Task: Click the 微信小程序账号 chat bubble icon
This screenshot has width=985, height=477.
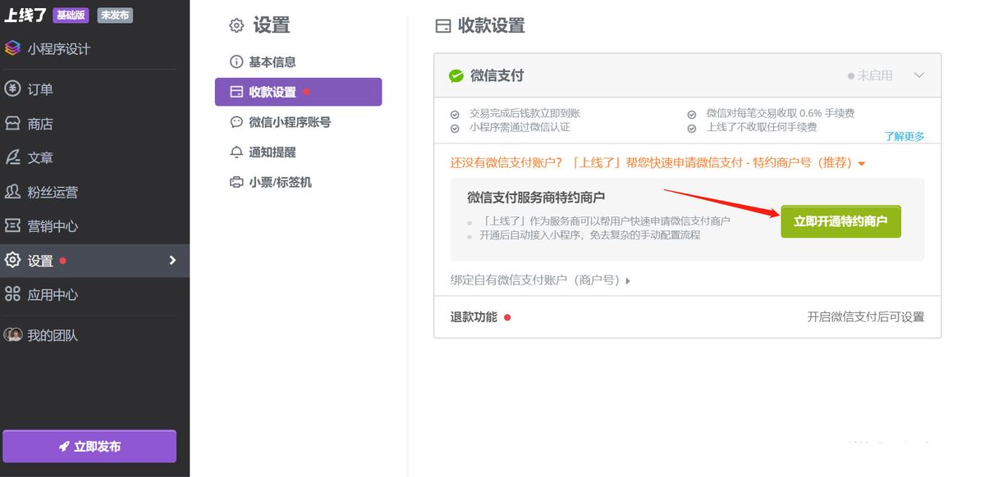Action: [235, 122]
